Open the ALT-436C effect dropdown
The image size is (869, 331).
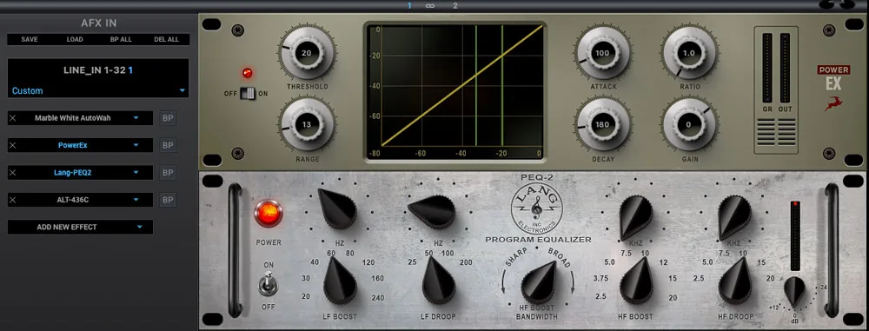point(136,200)
